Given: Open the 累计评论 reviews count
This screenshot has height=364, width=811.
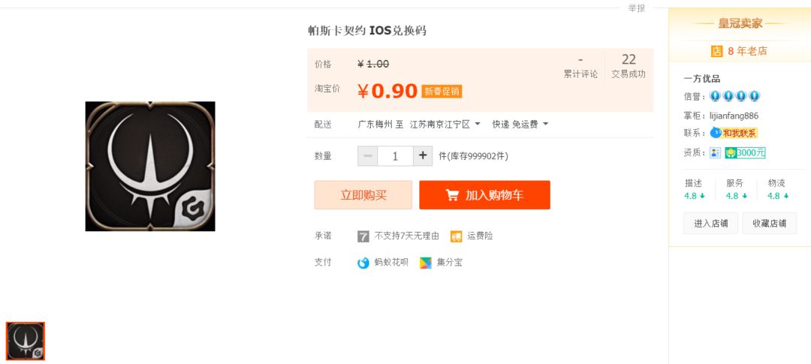Looking at the screenshot, I should pos(580,68).
